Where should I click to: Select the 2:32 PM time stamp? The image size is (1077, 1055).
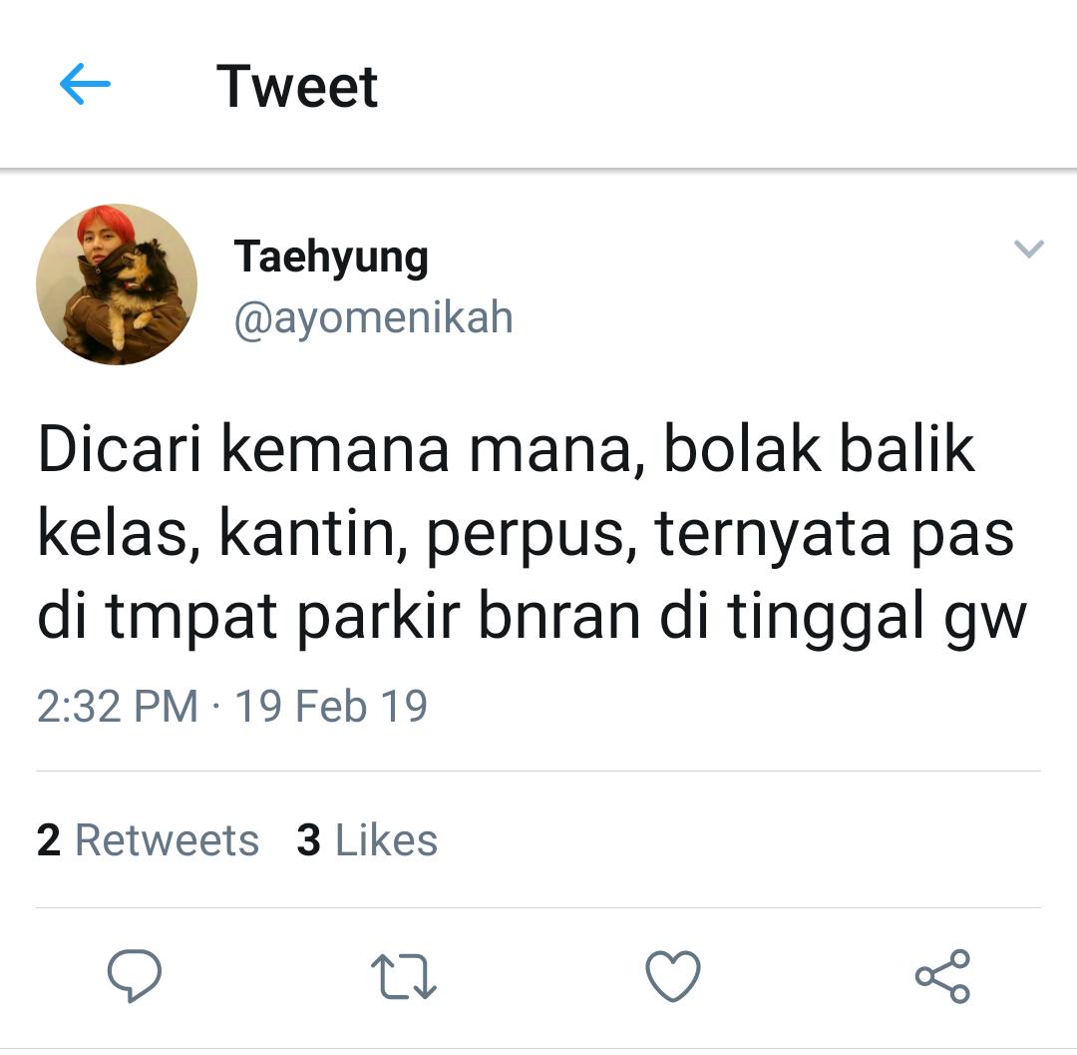(x=118, y=706)
